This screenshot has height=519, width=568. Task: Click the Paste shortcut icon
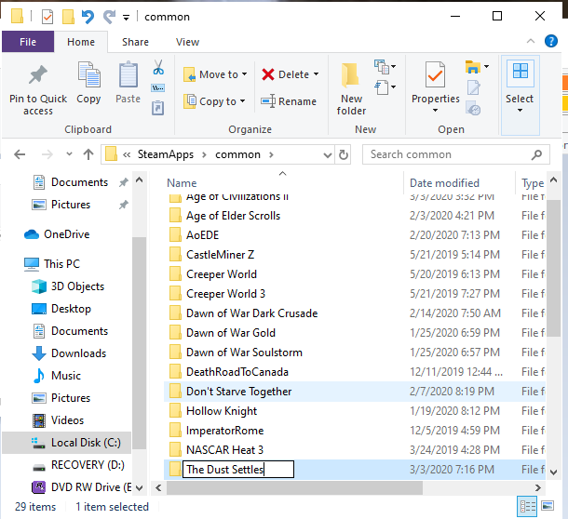(157, 108)
